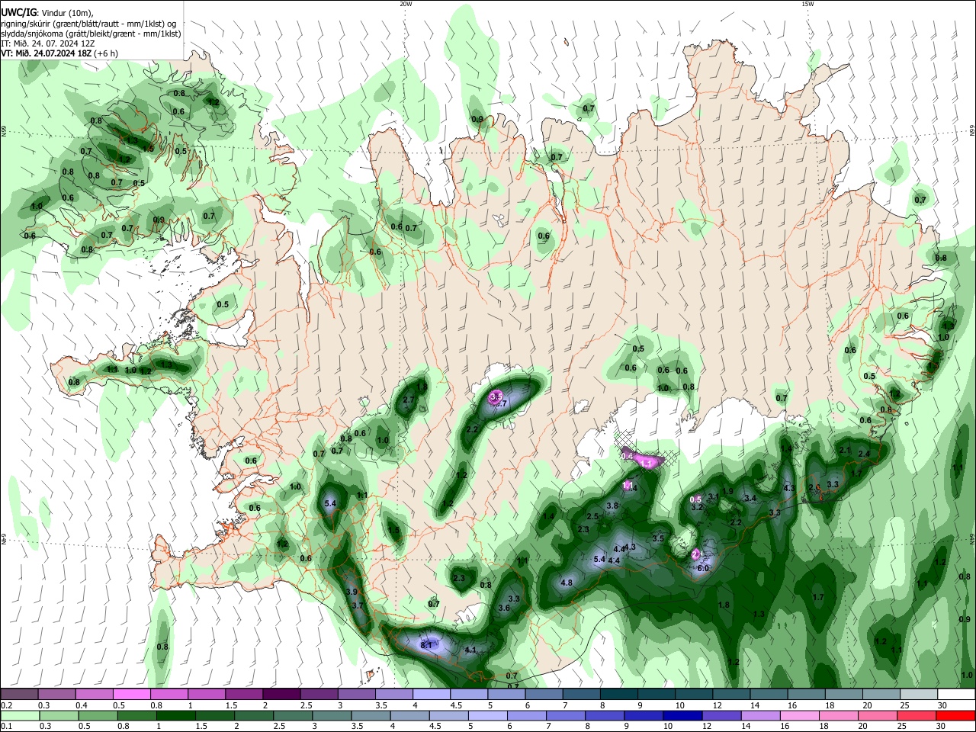Image resolution: width=976 pixels, height=732 pixels.
Task: Pick the white swatch after 30 in upper legend
Action: (957, 695)
